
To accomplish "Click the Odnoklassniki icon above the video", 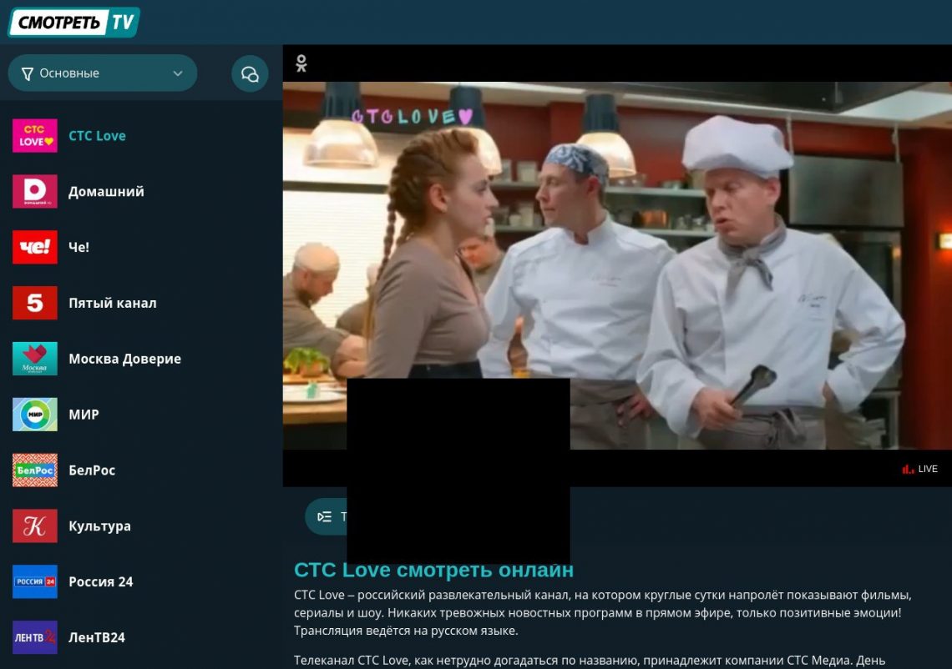I will pyautogui.click(x=301, y=63).
